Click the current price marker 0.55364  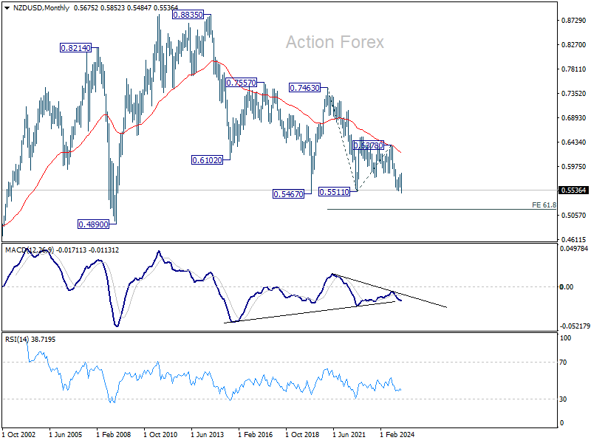pos(574,190)
